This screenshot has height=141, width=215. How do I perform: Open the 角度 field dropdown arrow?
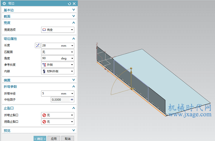[x=72, y=59]
